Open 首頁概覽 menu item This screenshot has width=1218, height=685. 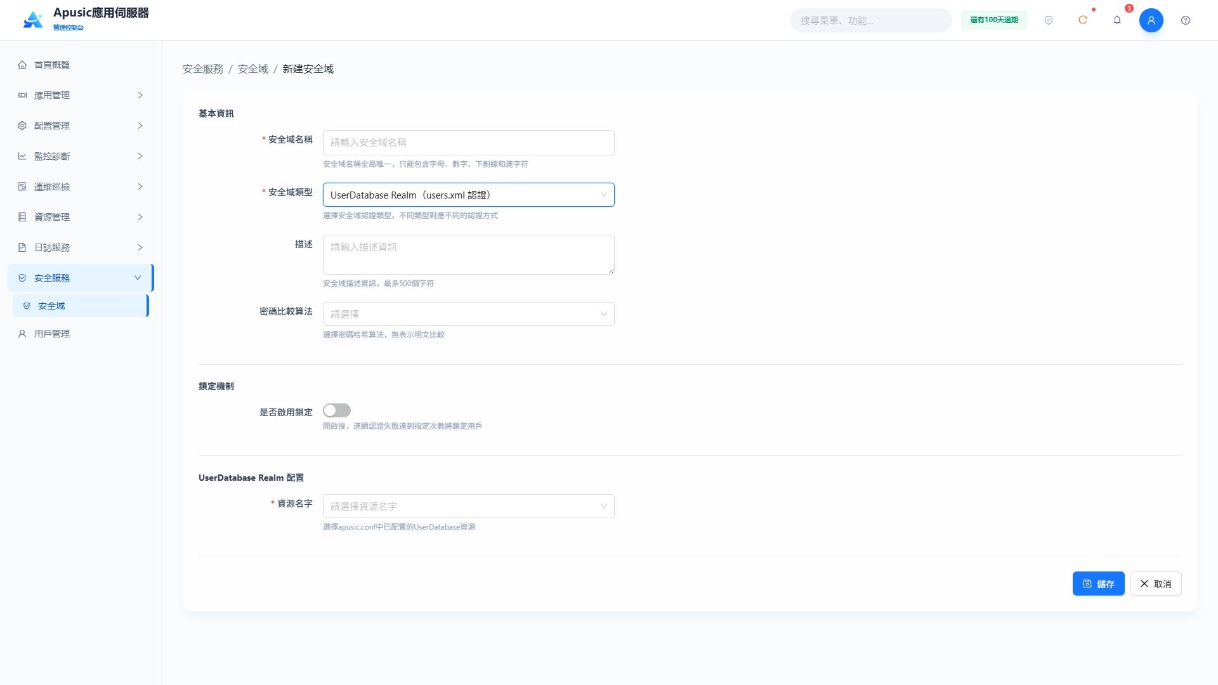(81, 65)
